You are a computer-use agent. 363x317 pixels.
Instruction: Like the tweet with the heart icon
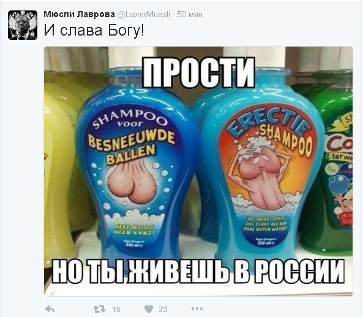[149, 309]
